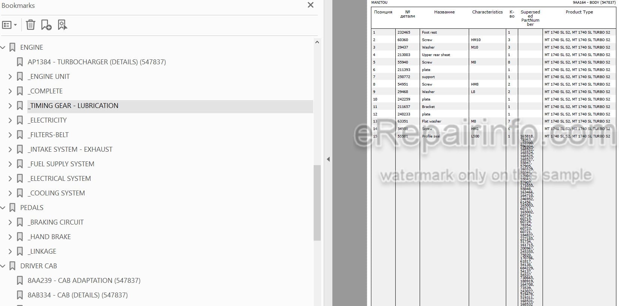The width and height of the screenshot is (619, 306).
Task: Expand the _LINKAGE bookmark
Action: pos(10,251)
